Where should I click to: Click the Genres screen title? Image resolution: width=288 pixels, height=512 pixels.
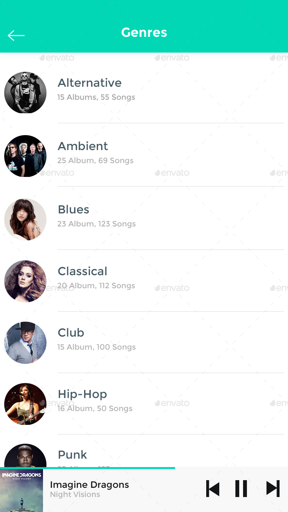[x=144, y=32]
